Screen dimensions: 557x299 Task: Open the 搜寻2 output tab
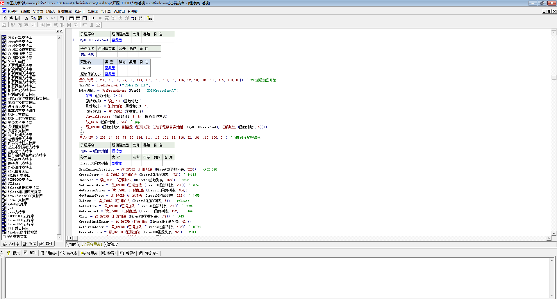point(127,253)
